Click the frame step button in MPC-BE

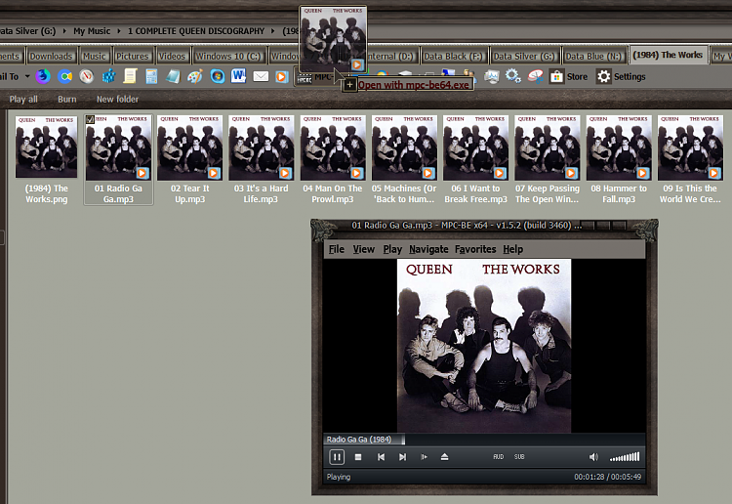(424, 457)
